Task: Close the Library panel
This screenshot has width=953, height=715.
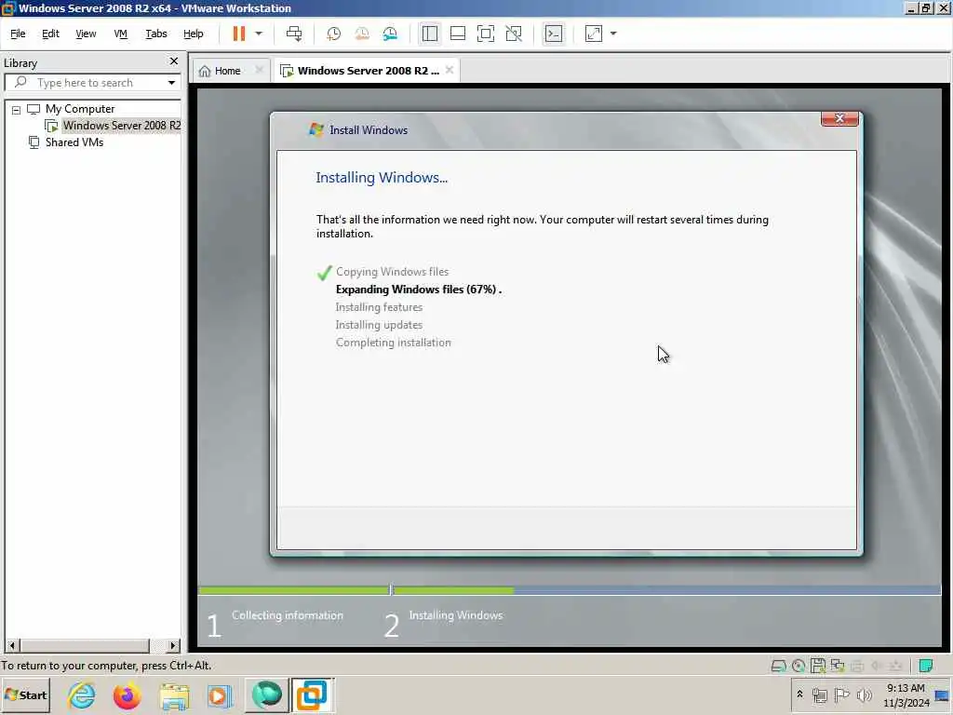Action: click(174, 61)
